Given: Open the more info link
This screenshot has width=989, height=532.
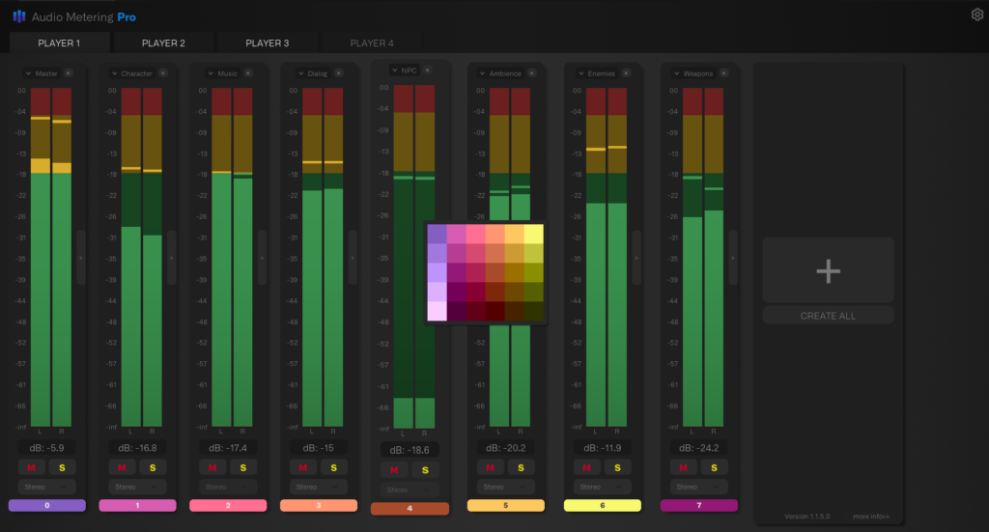Looking at the screenshot, I should click(x=871, y=517).
